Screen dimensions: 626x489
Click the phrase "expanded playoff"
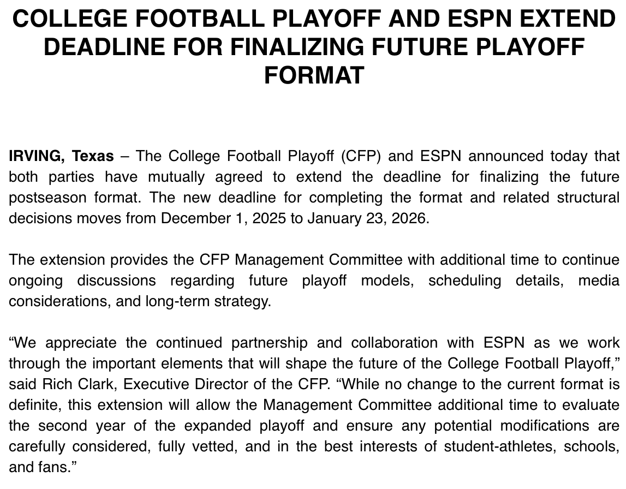click(x=259, y=425)
